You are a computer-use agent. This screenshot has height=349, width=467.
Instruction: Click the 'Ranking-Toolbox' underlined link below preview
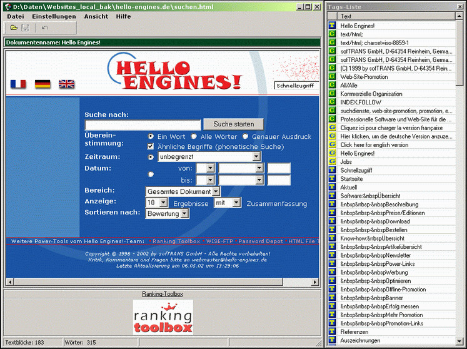coord(163,294)
